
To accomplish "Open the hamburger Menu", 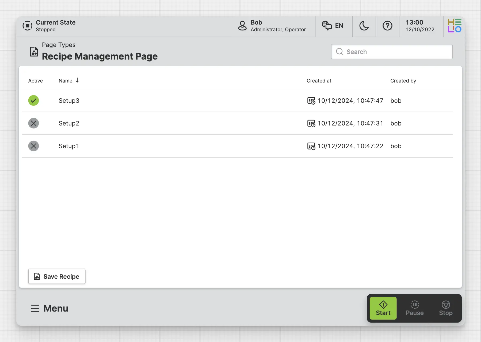I will click(x=49, y=308).
